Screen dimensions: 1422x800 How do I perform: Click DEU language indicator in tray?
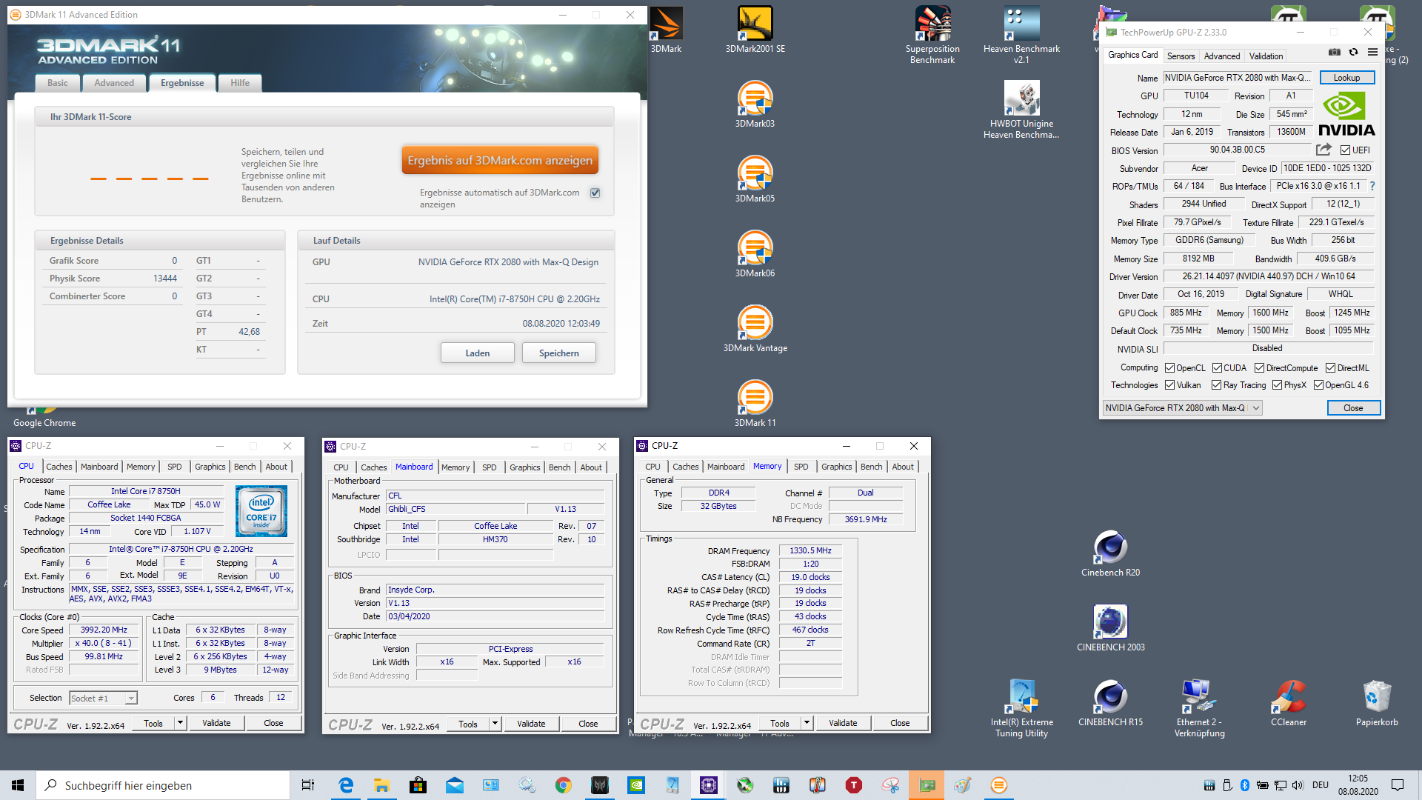click(x=1321, y=785)
